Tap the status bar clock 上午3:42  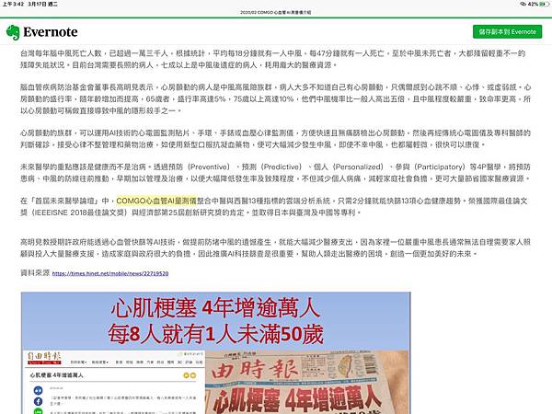point(13,5)
